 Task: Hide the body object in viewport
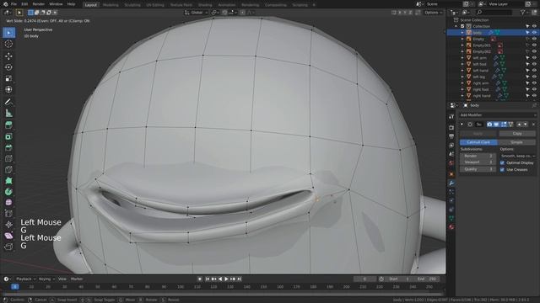click(x=534, y=33)
